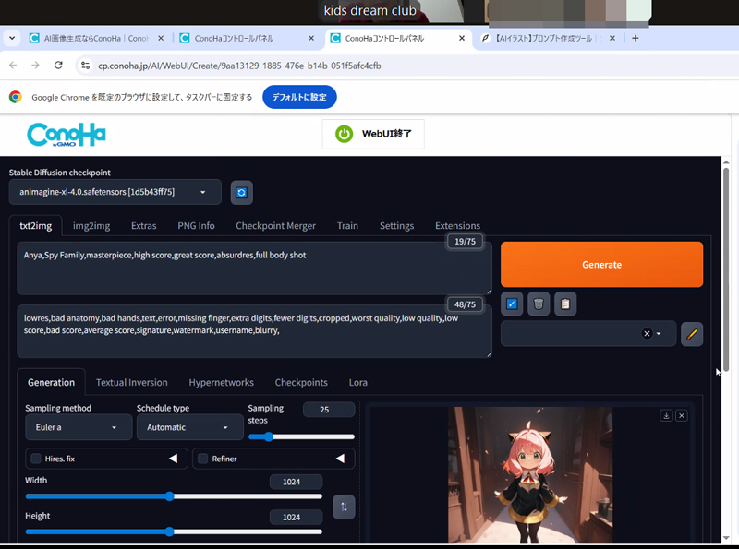Close the image preview with the X icon
The image size is (739, 549).
pos(682,416)
